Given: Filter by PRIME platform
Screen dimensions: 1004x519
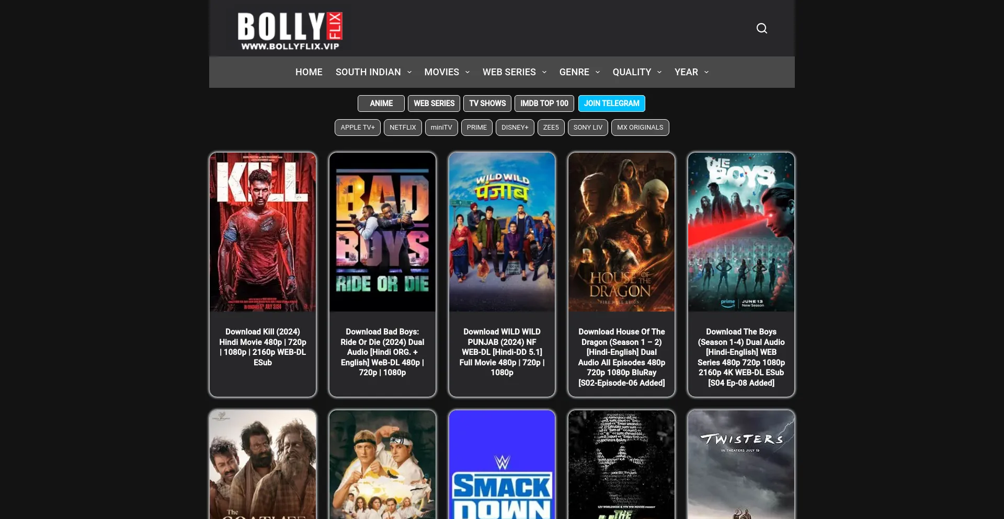Looking at the screenshot, I should click(477, 128).
